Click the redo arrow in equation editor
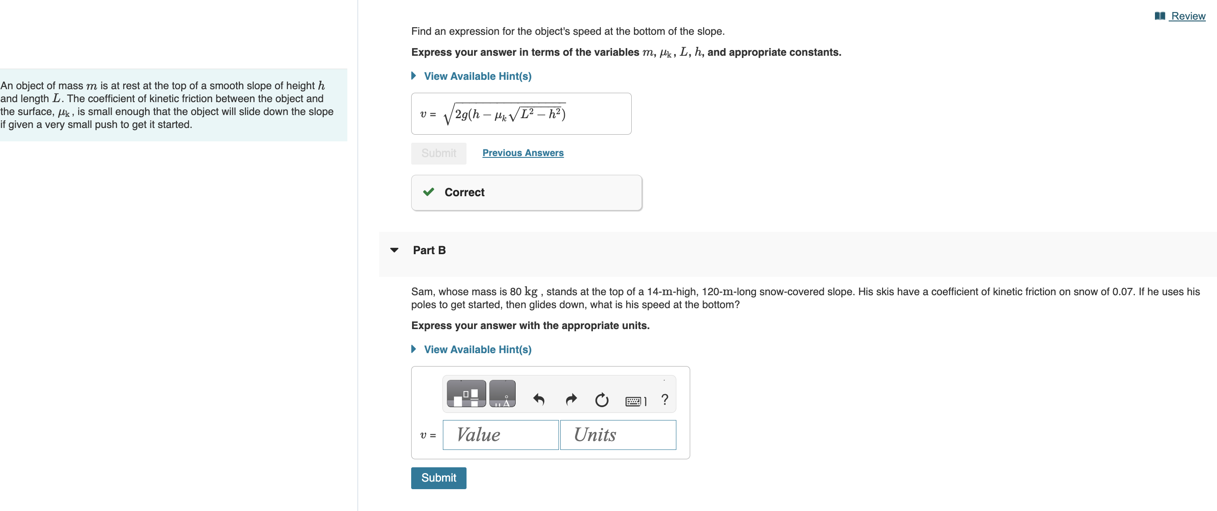 [x=571, y=400]
